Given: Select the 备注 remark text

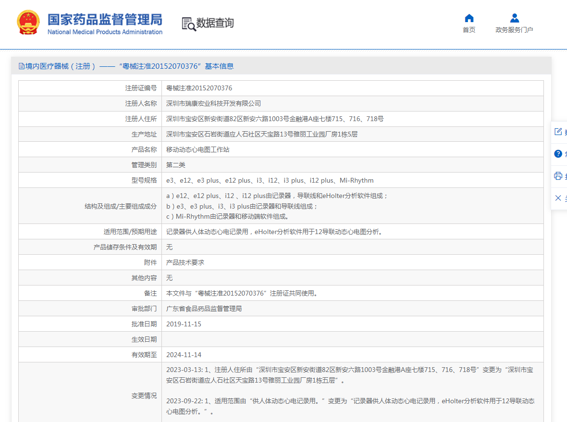Looking at the screenshot, I should click(243, 293).
